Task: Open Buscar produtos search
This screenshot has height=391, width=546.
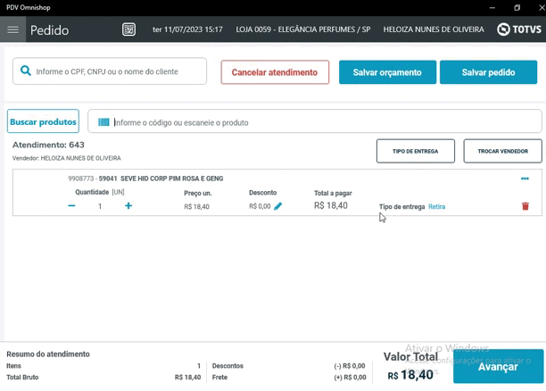Action: click(43, 121)
